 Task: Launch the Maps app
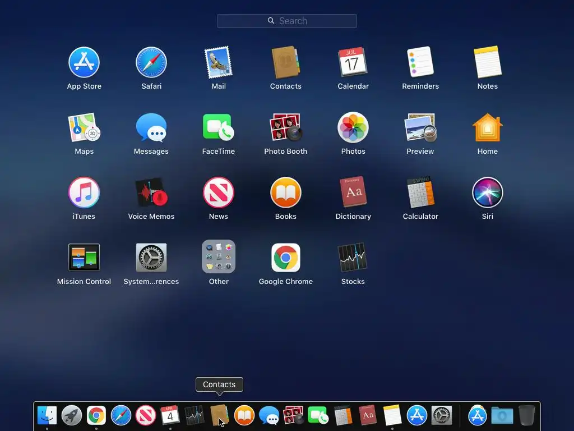pyautogui.click(x=84, y=127)
